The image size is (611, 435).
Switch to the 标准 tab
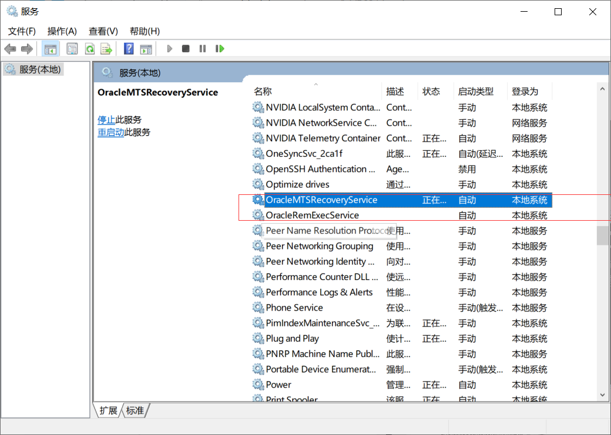pyautogui.click(x=135, y=410)
